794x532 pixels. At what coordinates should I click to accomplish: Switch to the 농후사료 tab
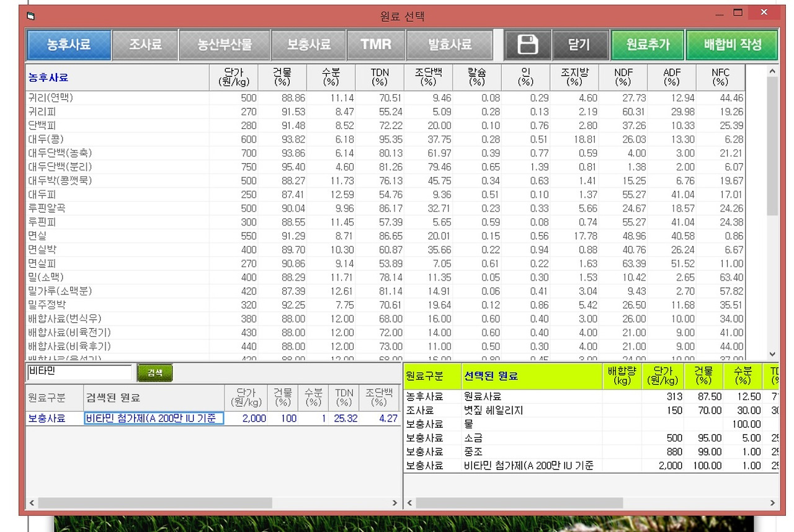point(69,45)
